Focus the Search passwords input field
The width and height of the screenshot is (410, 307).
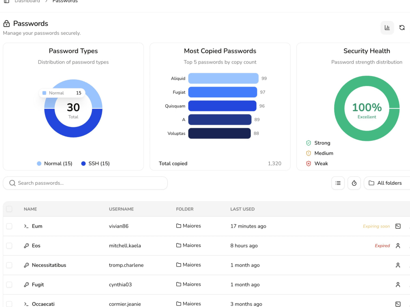(85, 183)
